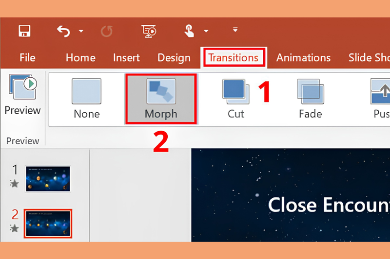Click the "Close Encoun" slide title text
The image size is (390, 259).
(x=329, y=205)
